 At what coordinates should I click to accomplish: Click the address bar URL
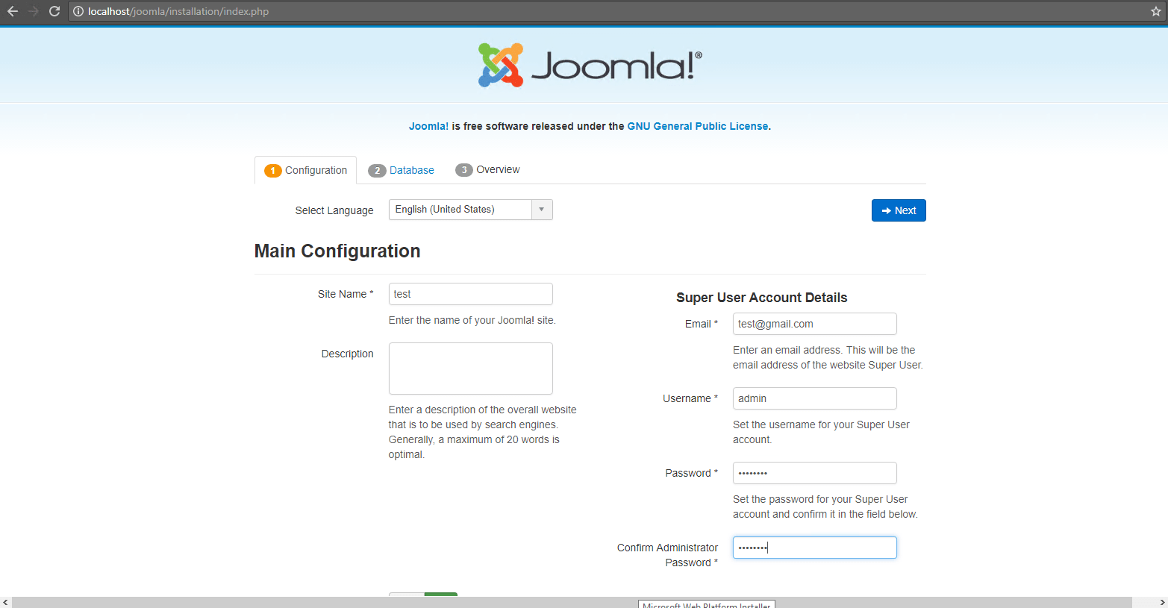178,11
